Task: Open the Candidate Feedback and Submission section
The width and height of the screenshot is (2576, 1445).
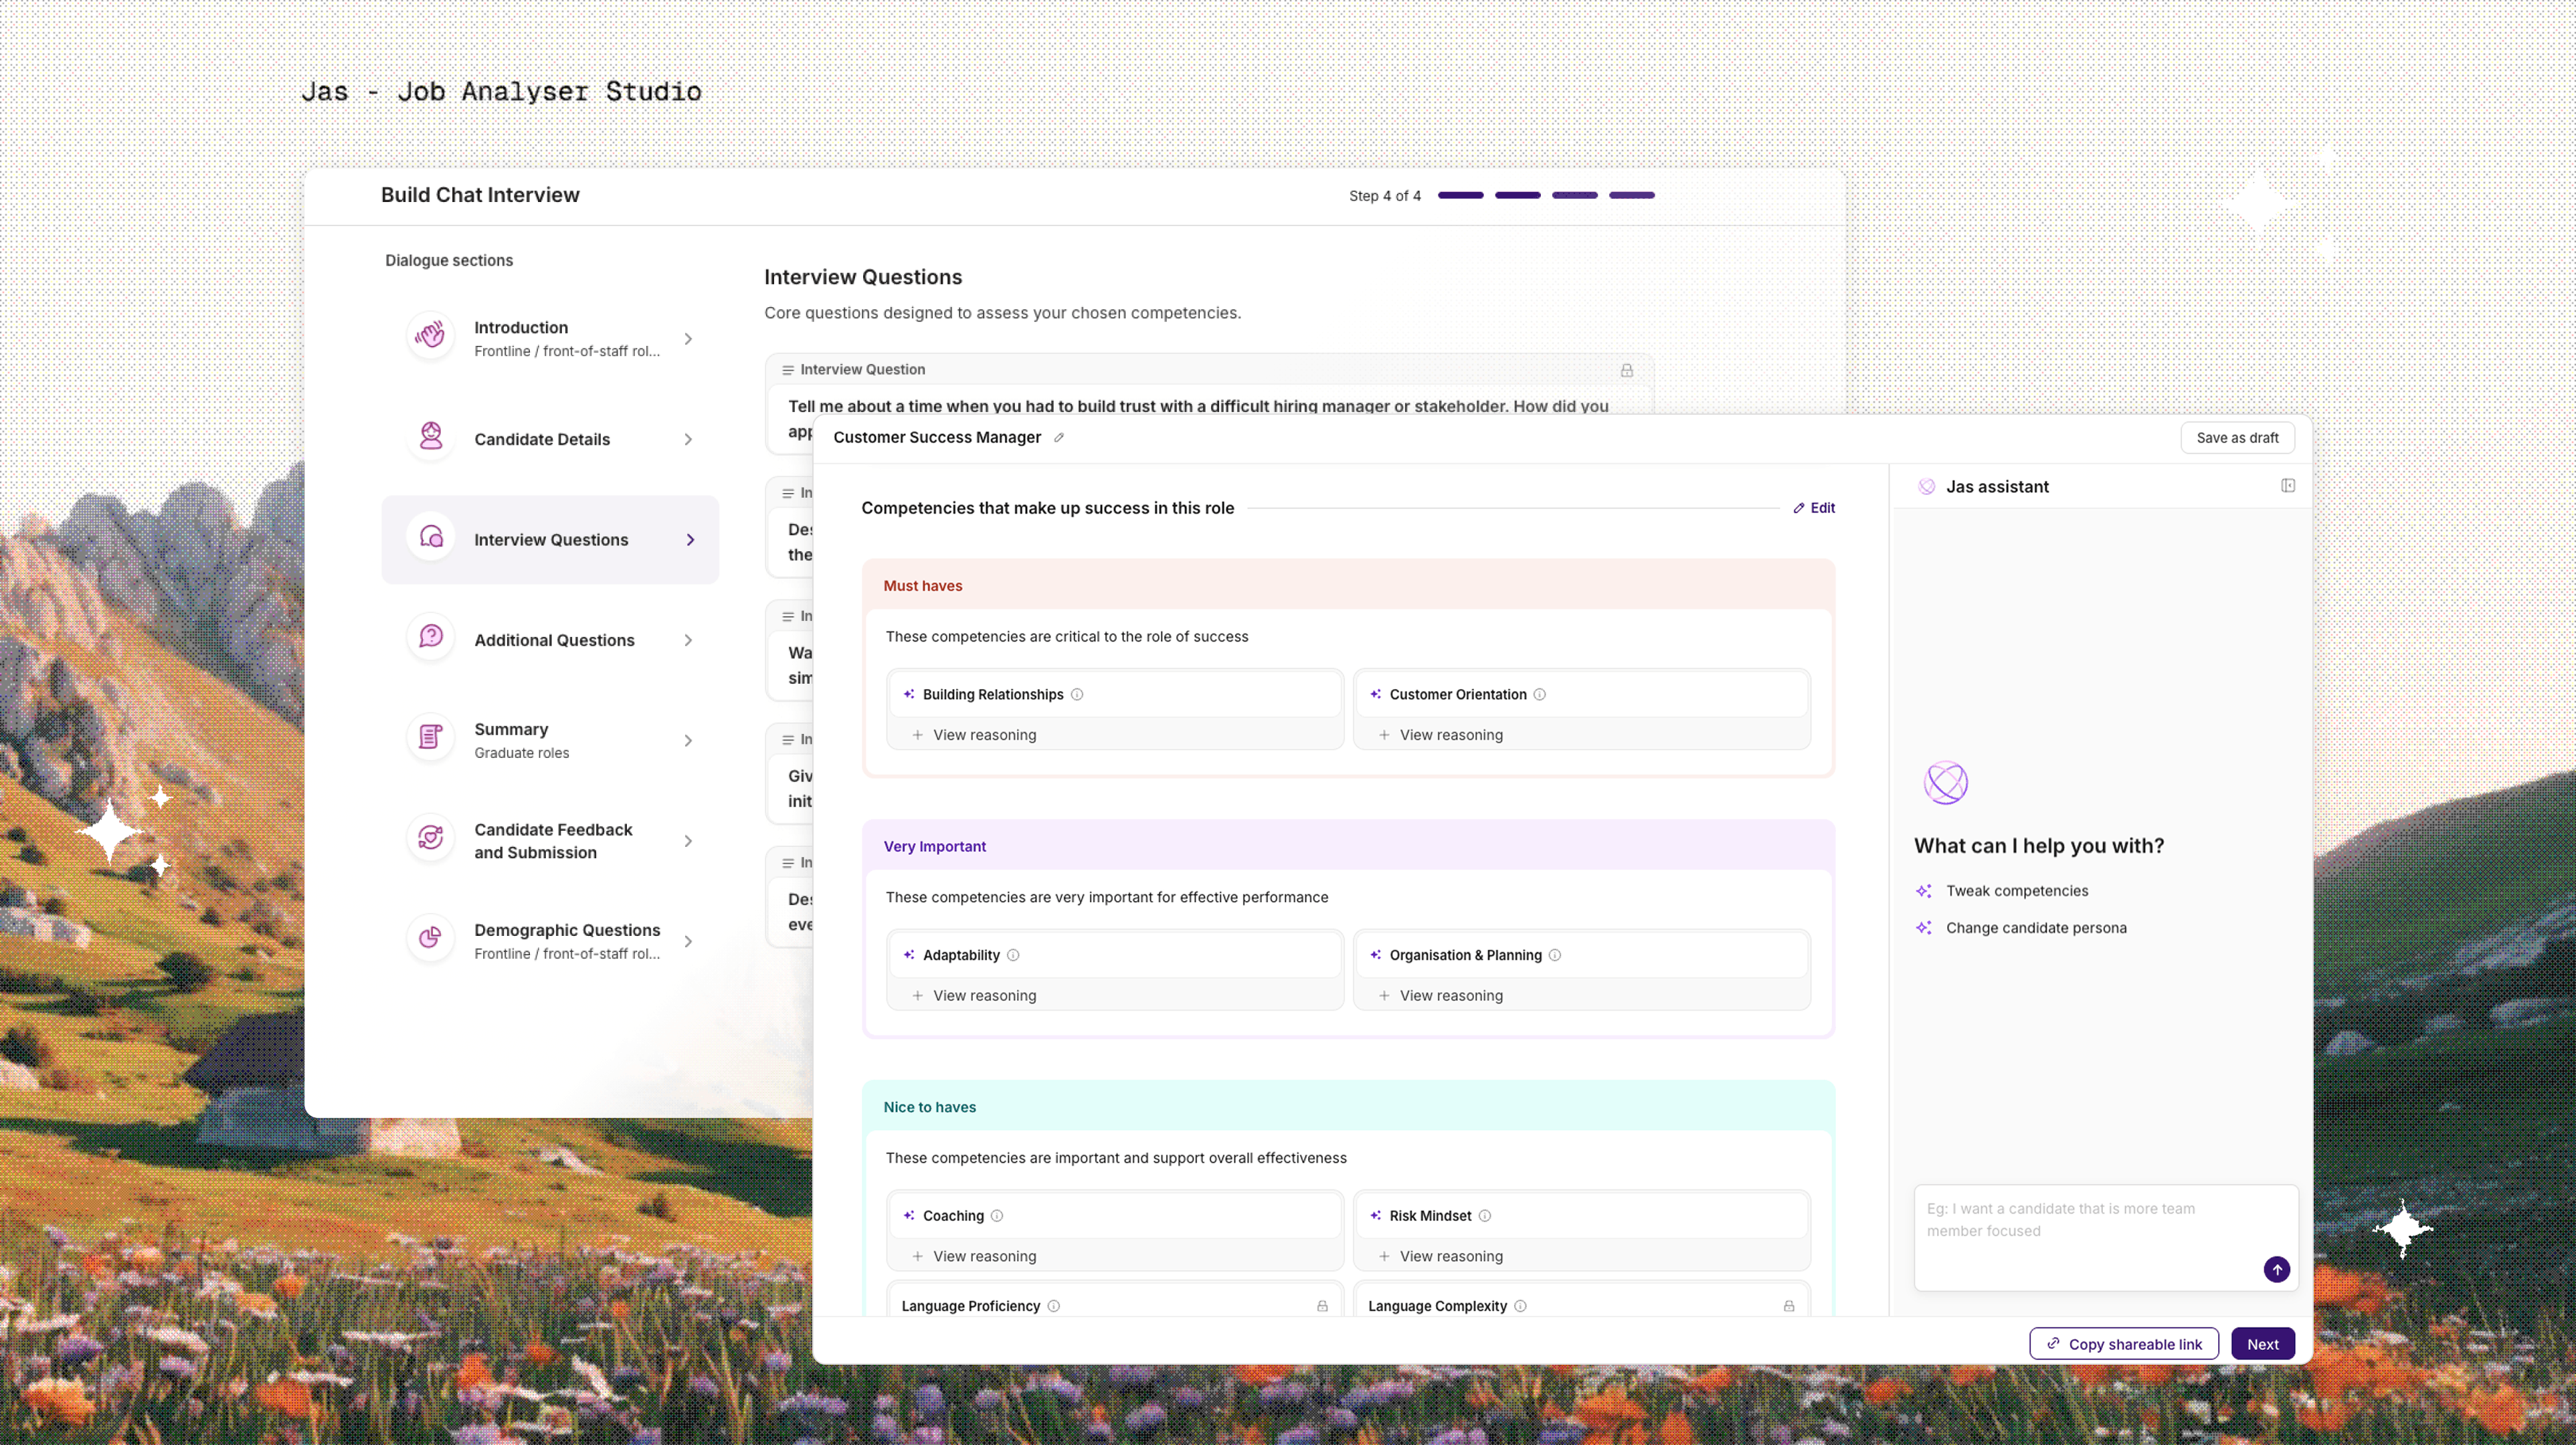Action: coord(550,841)
